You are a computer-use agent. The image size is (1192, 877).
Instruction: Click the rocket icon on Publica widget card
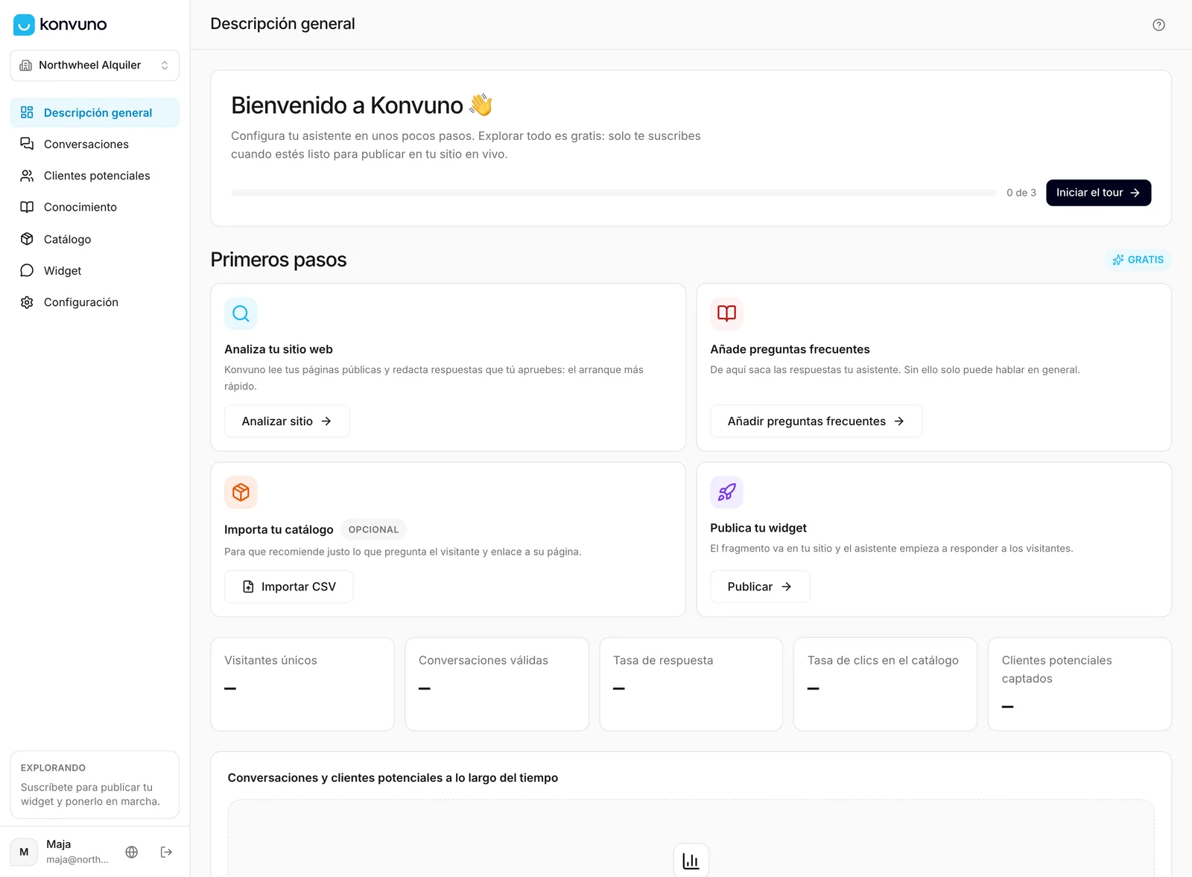(726, 492)
